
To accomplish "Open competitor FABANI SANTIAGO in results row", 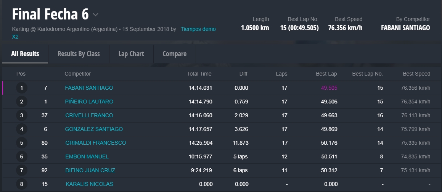I will (89, 88).
